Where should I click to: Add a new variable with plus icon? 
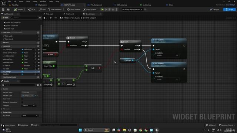[38, 46]
